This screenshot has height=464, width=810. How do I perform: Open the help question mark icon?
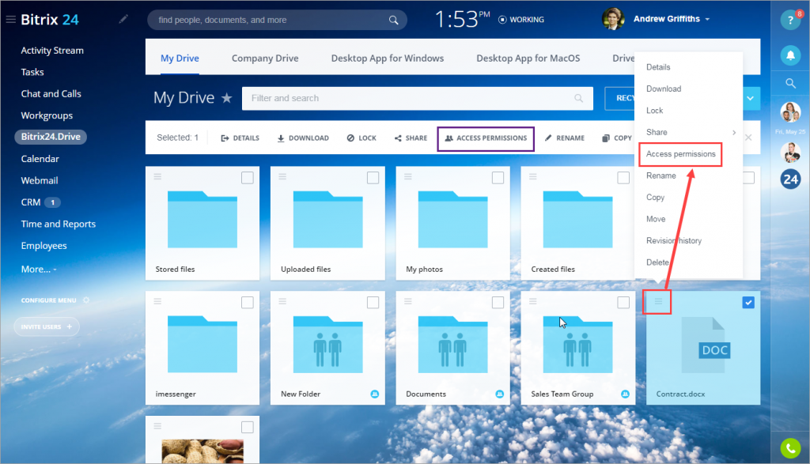tap(790, 20)
